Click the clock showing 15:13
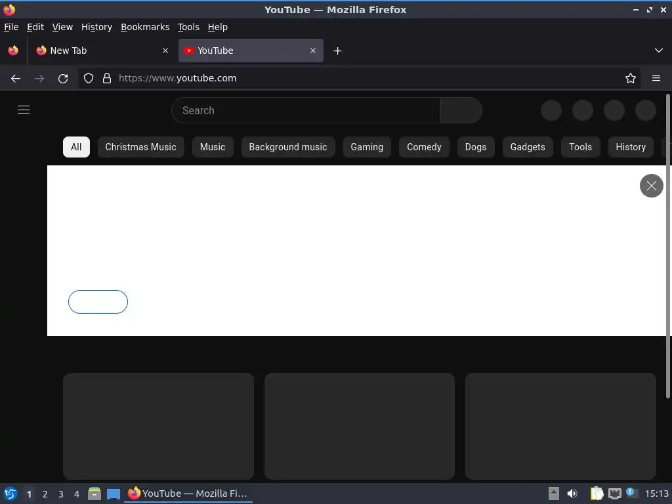The image size is (672, 504). click(656, 493)
